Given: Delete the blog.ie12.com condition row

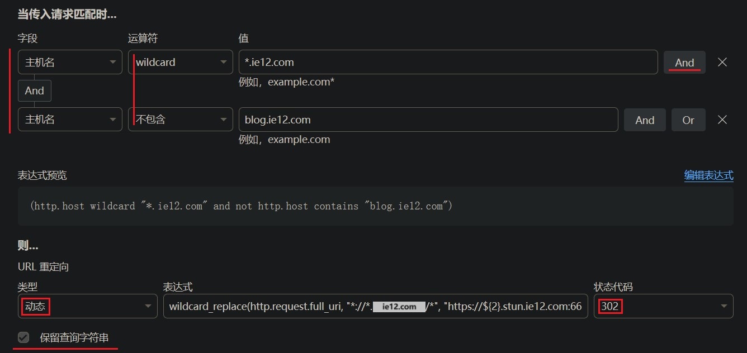Looking at the screenshot, I should coord(722,120).
